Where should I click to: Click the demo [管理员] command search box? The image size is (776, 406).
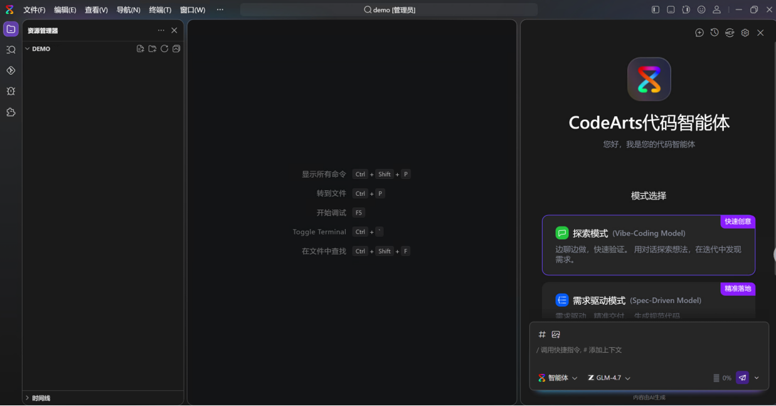click(389, 10)
